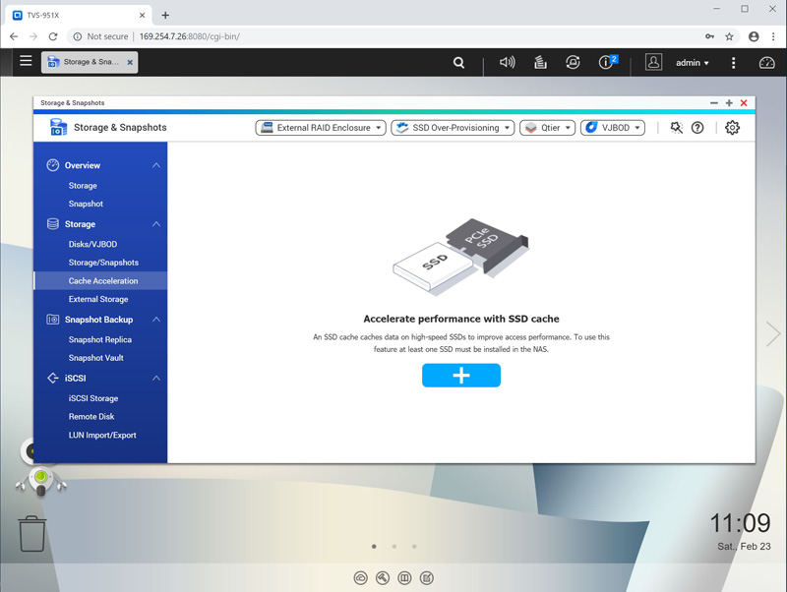Go to next desktop page arrow

pyautogui.click(x=773, y=333)
